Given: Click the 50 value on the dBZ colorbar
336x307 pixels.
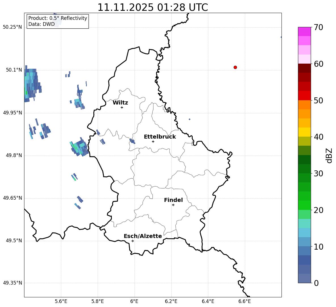Looking at the screenshot, I should 318,100.
